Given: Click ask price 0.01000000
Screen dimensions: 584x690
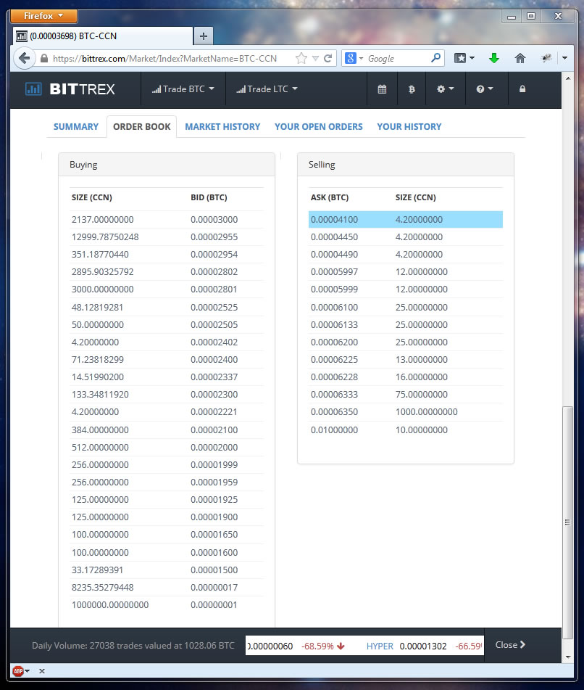Looking at the screenshot, I should pyautogui.click(x=335, y=430).
